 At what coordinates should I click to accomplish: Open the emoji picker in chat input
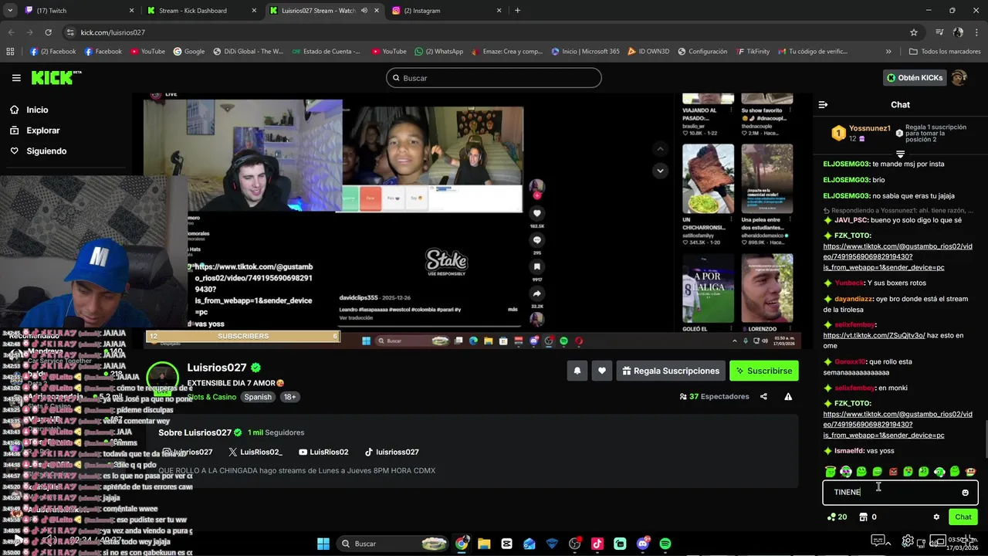click(x=965, y=493)
